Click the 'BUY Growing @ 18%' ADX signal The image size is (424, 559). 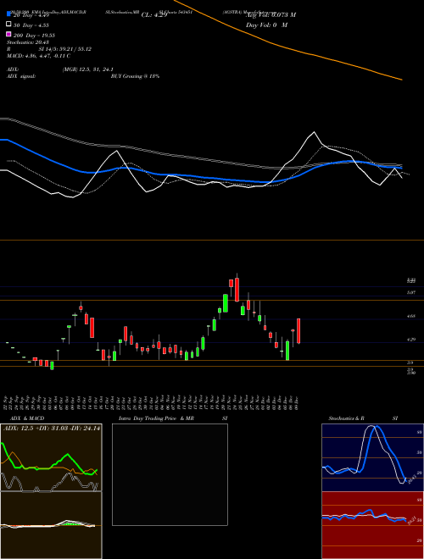coord(135,76)
